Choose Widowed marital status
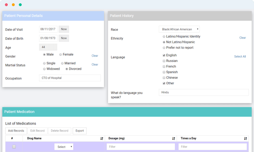 (44, 69)
